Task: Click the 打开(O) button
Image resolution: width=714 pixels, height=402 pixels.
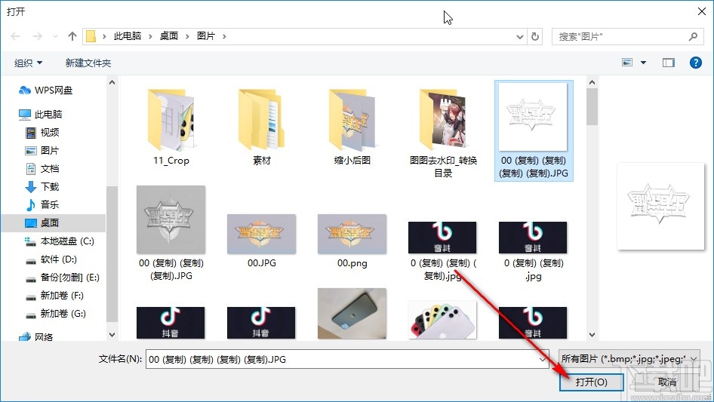Action: pyautogui.click(x=591, y=382)
